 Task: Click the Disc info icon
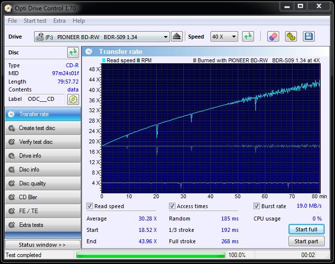[x=11, y=170]
